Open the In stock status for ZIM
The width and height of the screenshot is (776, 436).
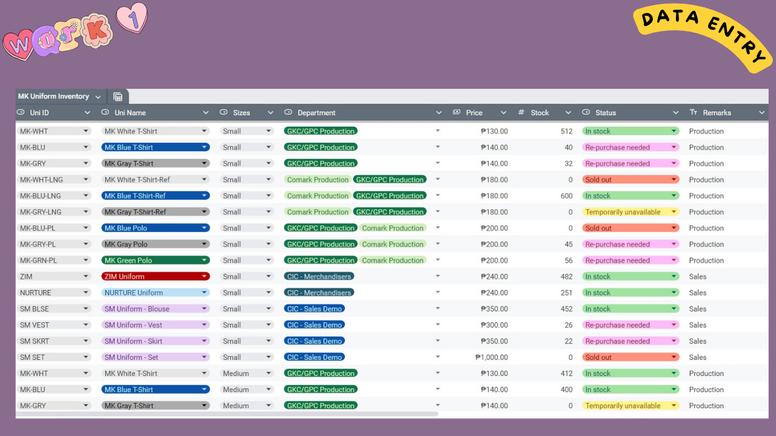(630, 276)
